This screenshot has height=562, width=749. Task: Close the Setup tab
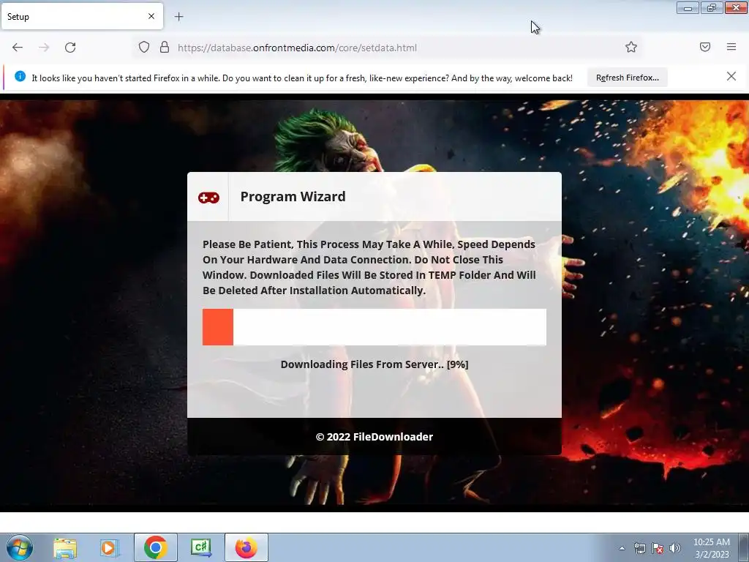point(151,16)
